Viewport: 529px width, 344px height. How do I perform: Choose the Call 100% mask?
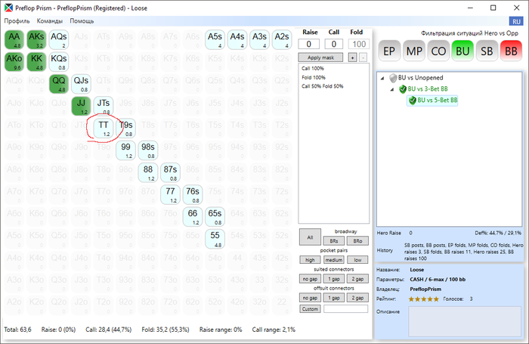pos(313,68)
